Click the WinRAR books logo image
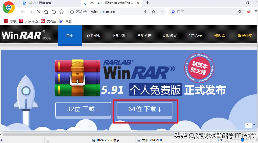Image resolution: width=258 pixels, height=143 pixels. click(77, 78)
